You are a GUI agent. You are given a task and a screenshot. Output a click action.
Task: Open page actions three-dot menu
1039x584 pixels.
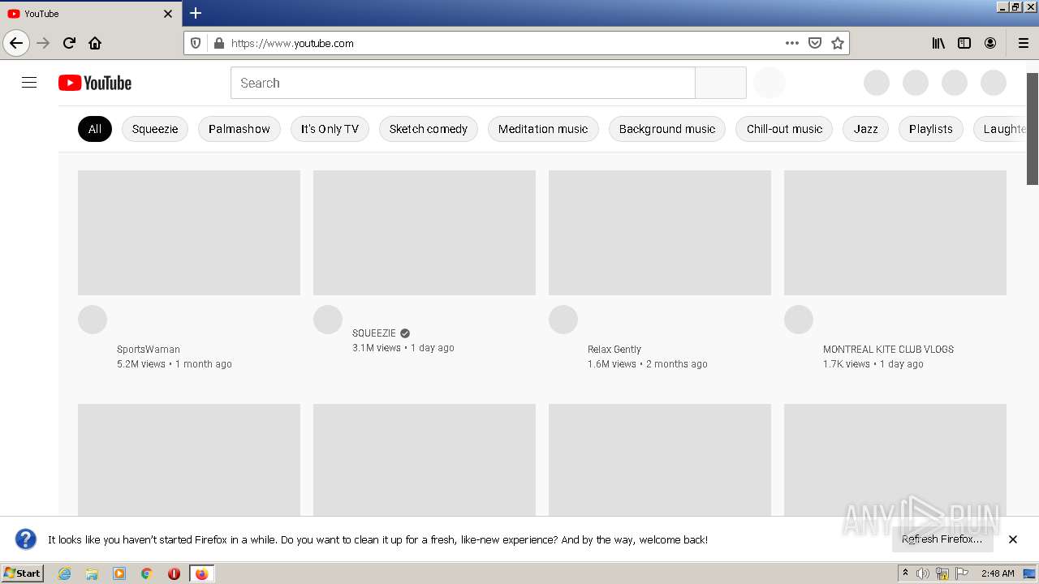point(792,43)
